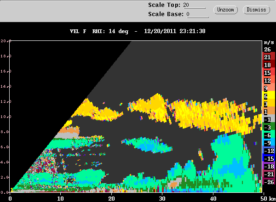Click the Unzoom button
The image size is (276, 202).
click(225, 10)
